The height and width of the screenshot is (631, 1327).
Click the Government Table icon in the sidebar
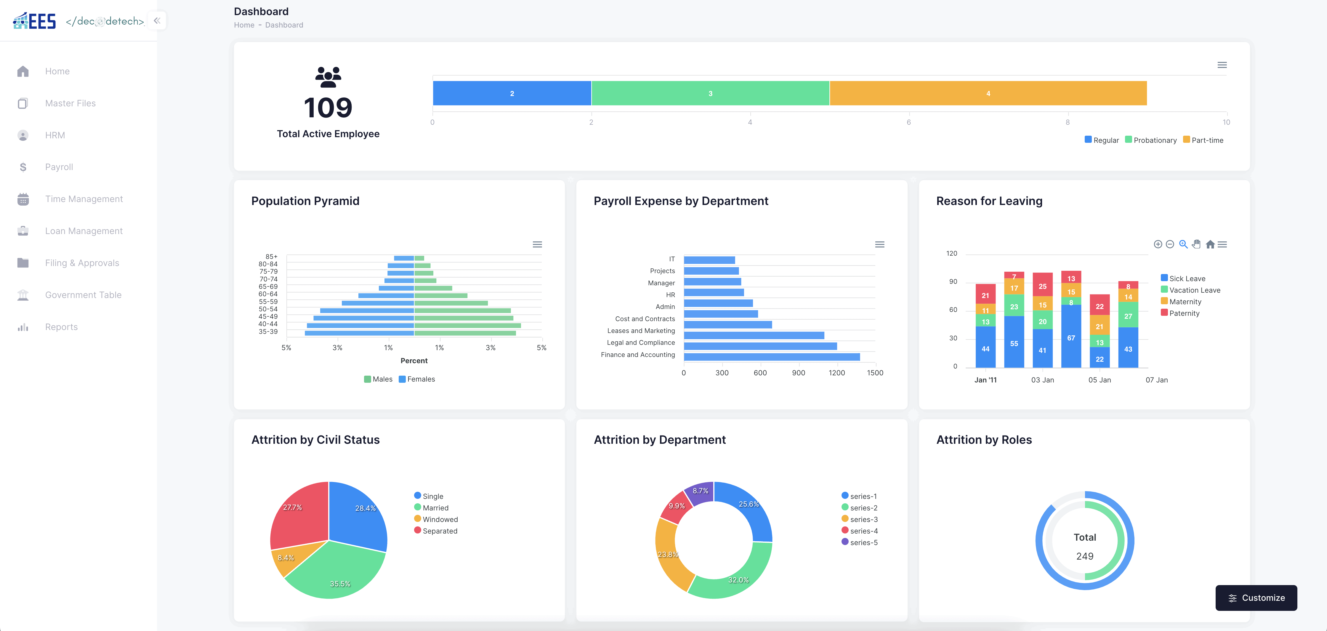(23, 295)
